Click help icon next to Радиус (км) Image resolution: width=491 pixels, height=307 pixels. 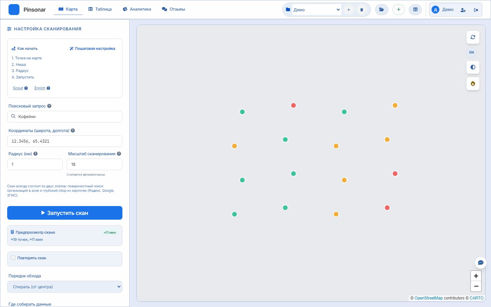coord(35,154)
